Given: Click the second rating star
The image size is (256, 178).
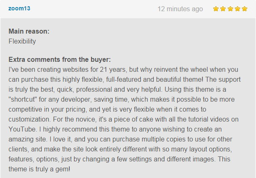Looking at the screenshot, I should [x=223, y=9].
